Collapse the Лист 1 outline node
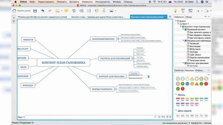The width and height of the screenshot is (223, 125). point(178,24)
